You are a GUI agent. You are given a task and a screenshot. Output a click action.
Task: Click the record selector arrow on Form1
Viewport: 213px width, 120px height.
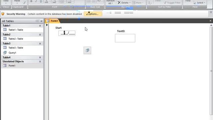[47, 25]
